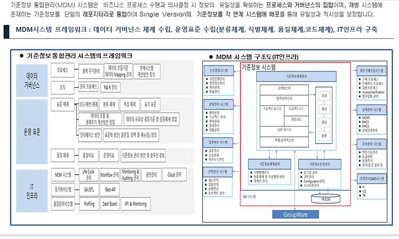Click the 표준화 방안 정의 box
This screenshot has width=399, height=239.
131,135
